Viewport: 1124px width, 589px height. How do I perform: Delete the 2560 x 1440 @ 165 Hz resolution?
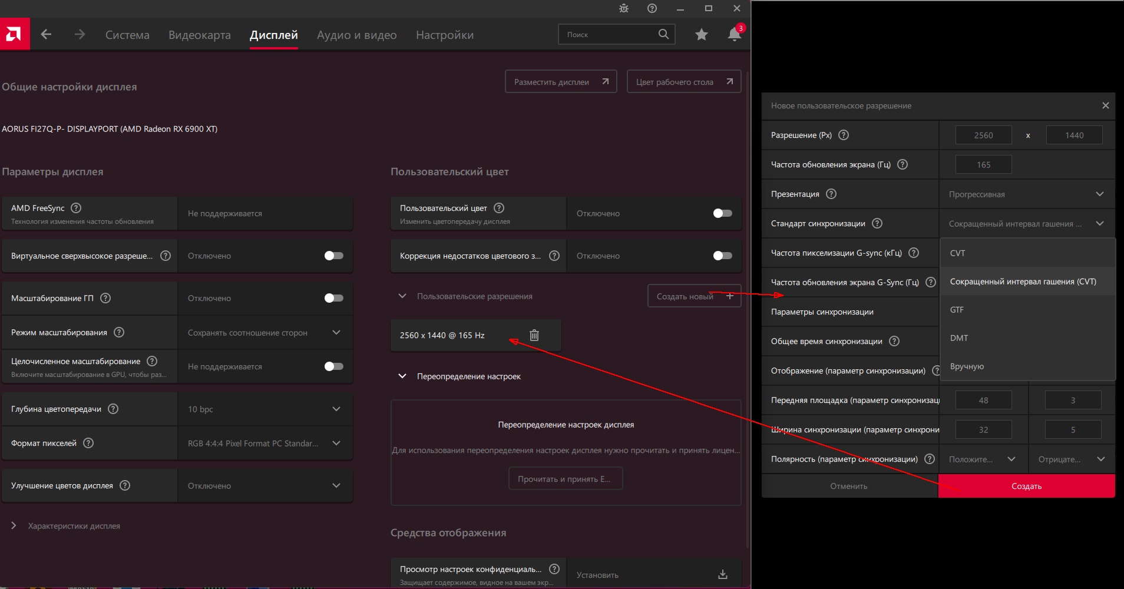pos(534,335)
